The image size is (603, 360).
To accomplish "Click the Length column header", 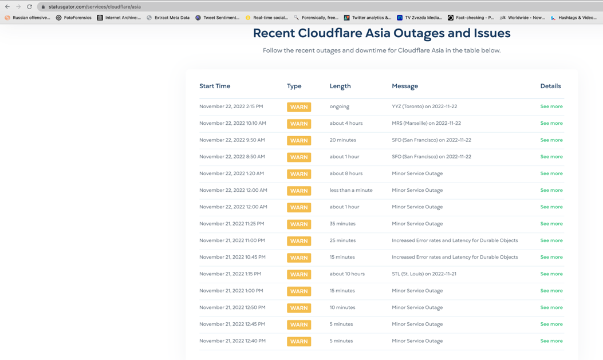I will (340, 86).
